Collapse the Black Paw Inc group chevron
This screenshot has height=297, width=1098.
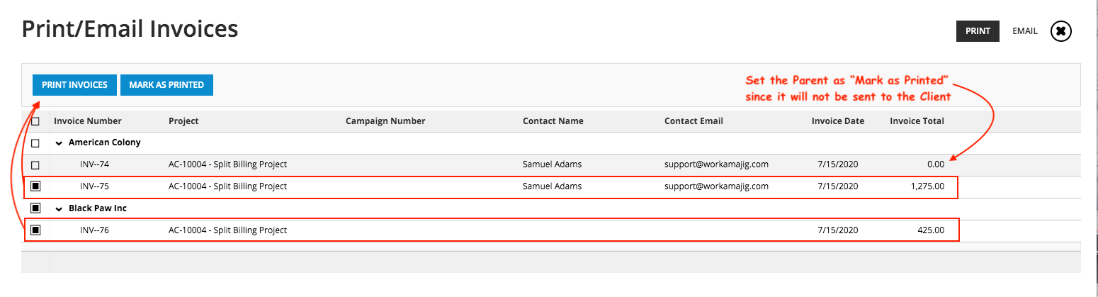coord(59,209)
